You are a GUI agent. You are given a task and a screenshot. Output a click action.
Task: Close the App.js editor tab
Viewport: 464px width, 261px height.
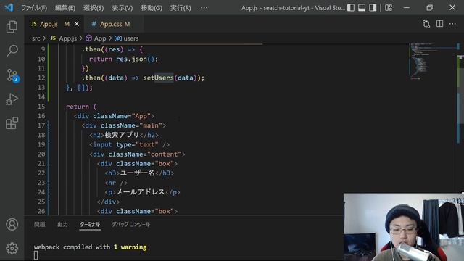pos(77,24)
